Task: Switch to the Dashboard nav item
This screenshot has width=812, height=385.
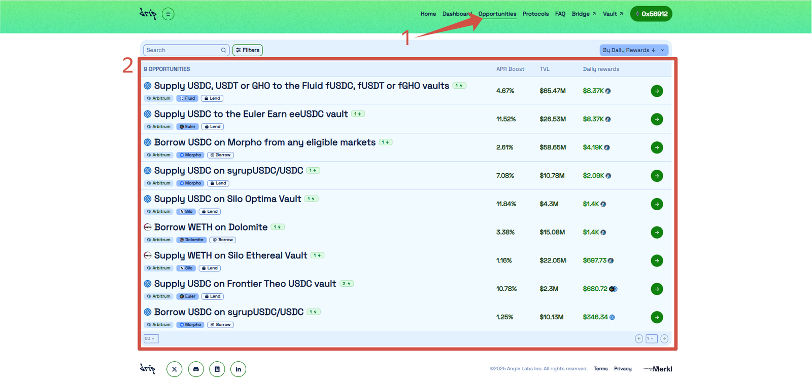Action: point(456,14)
